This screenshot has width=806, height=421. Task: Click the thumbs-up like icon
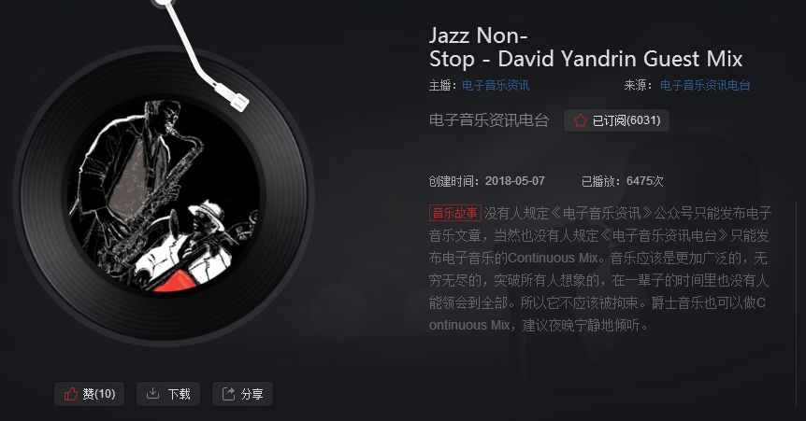coord(70,394)
